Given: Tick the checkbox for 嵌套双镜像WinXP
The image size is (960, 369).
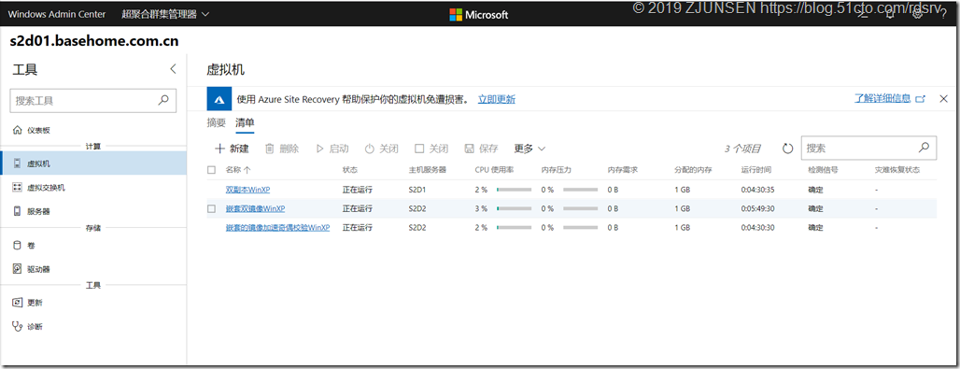Looking at the screenshot, I should click(211, 208).
